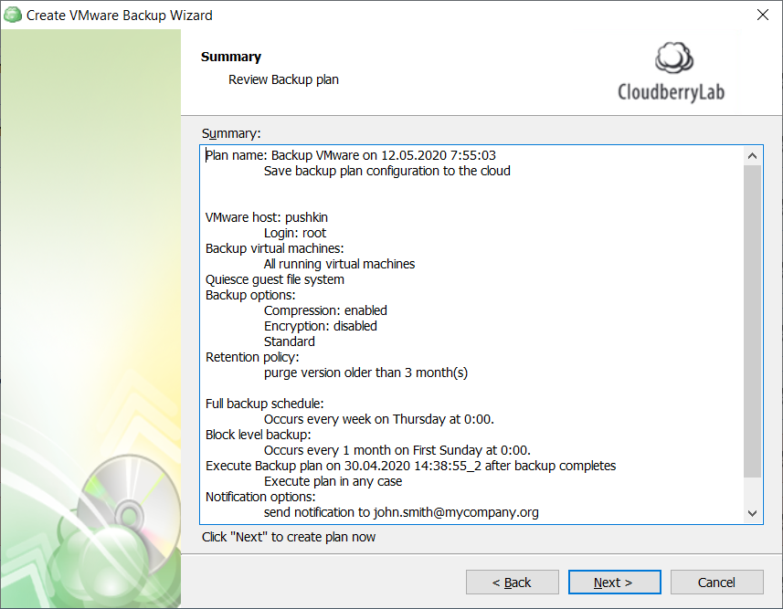The width and height of the screenshot is (783, 609).
Task: Click the 'Plan name: Backup VMware on 12.05.2020' line
Action: [351, 155]
